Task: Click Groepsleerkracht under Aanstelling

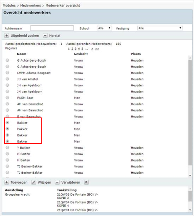Action: pos(17,195)
